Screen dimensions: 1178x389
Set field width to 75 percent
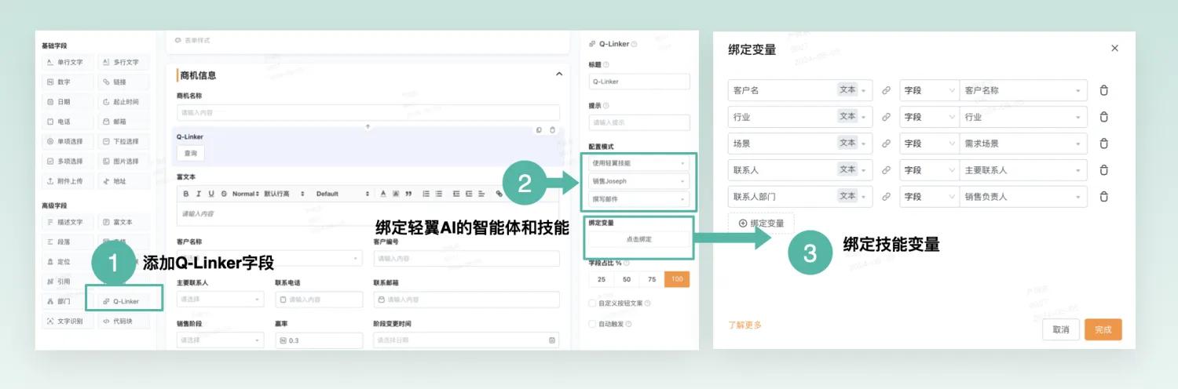652,279
